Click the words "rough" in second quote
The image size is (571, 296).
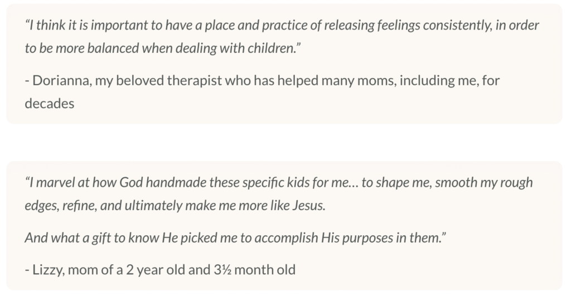tap(518, 183)
